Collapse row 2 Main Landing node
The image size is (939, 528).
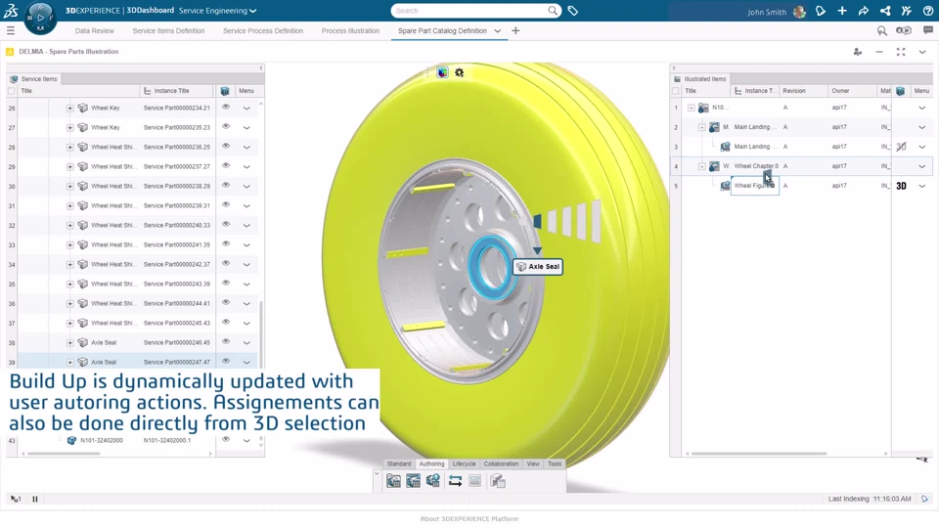pos(702,127)
